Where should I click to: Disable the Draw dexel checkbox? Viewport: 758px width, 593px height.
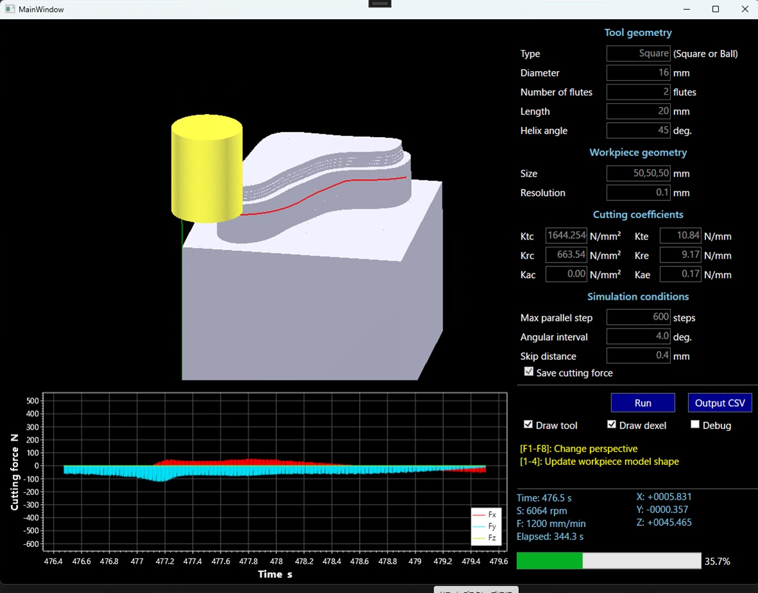(612, 425)
